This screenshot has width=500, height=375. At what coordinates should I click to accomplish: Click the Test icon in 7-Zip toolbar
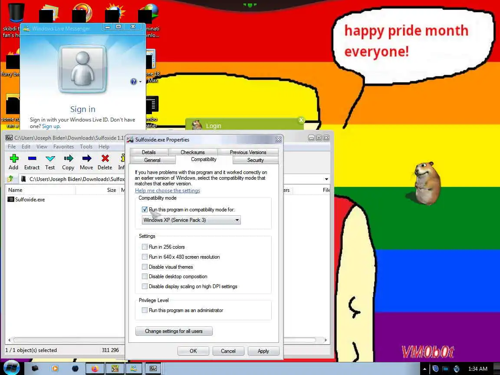[x=50, y=158]
